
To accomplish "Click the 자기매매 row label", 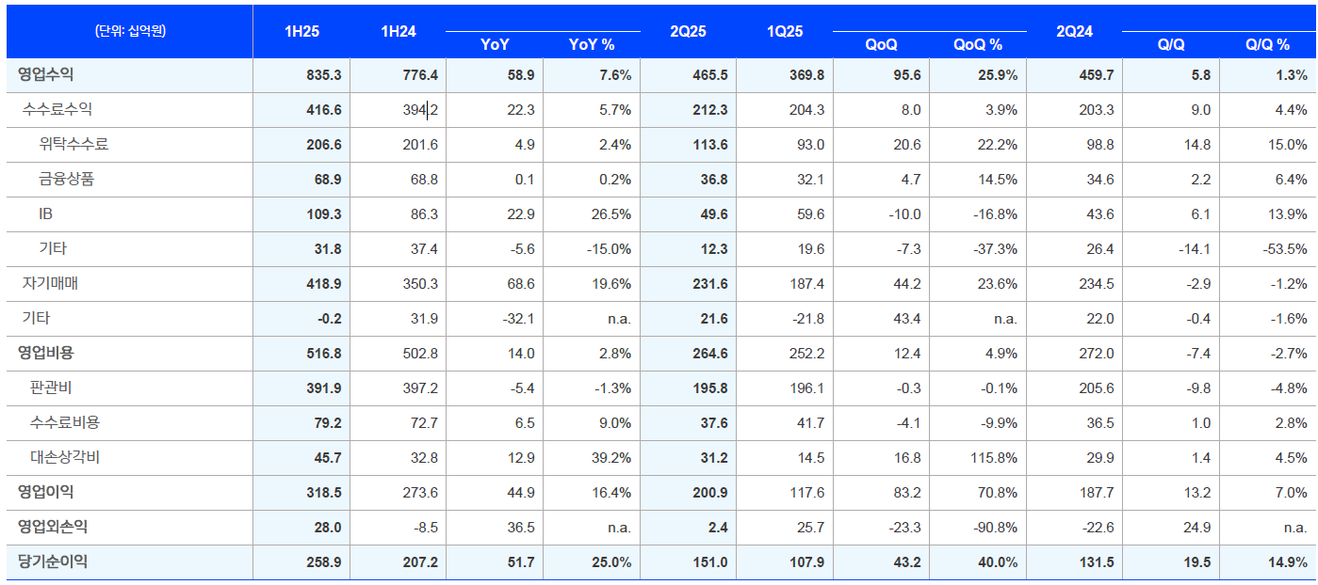I will click(50, 284).
